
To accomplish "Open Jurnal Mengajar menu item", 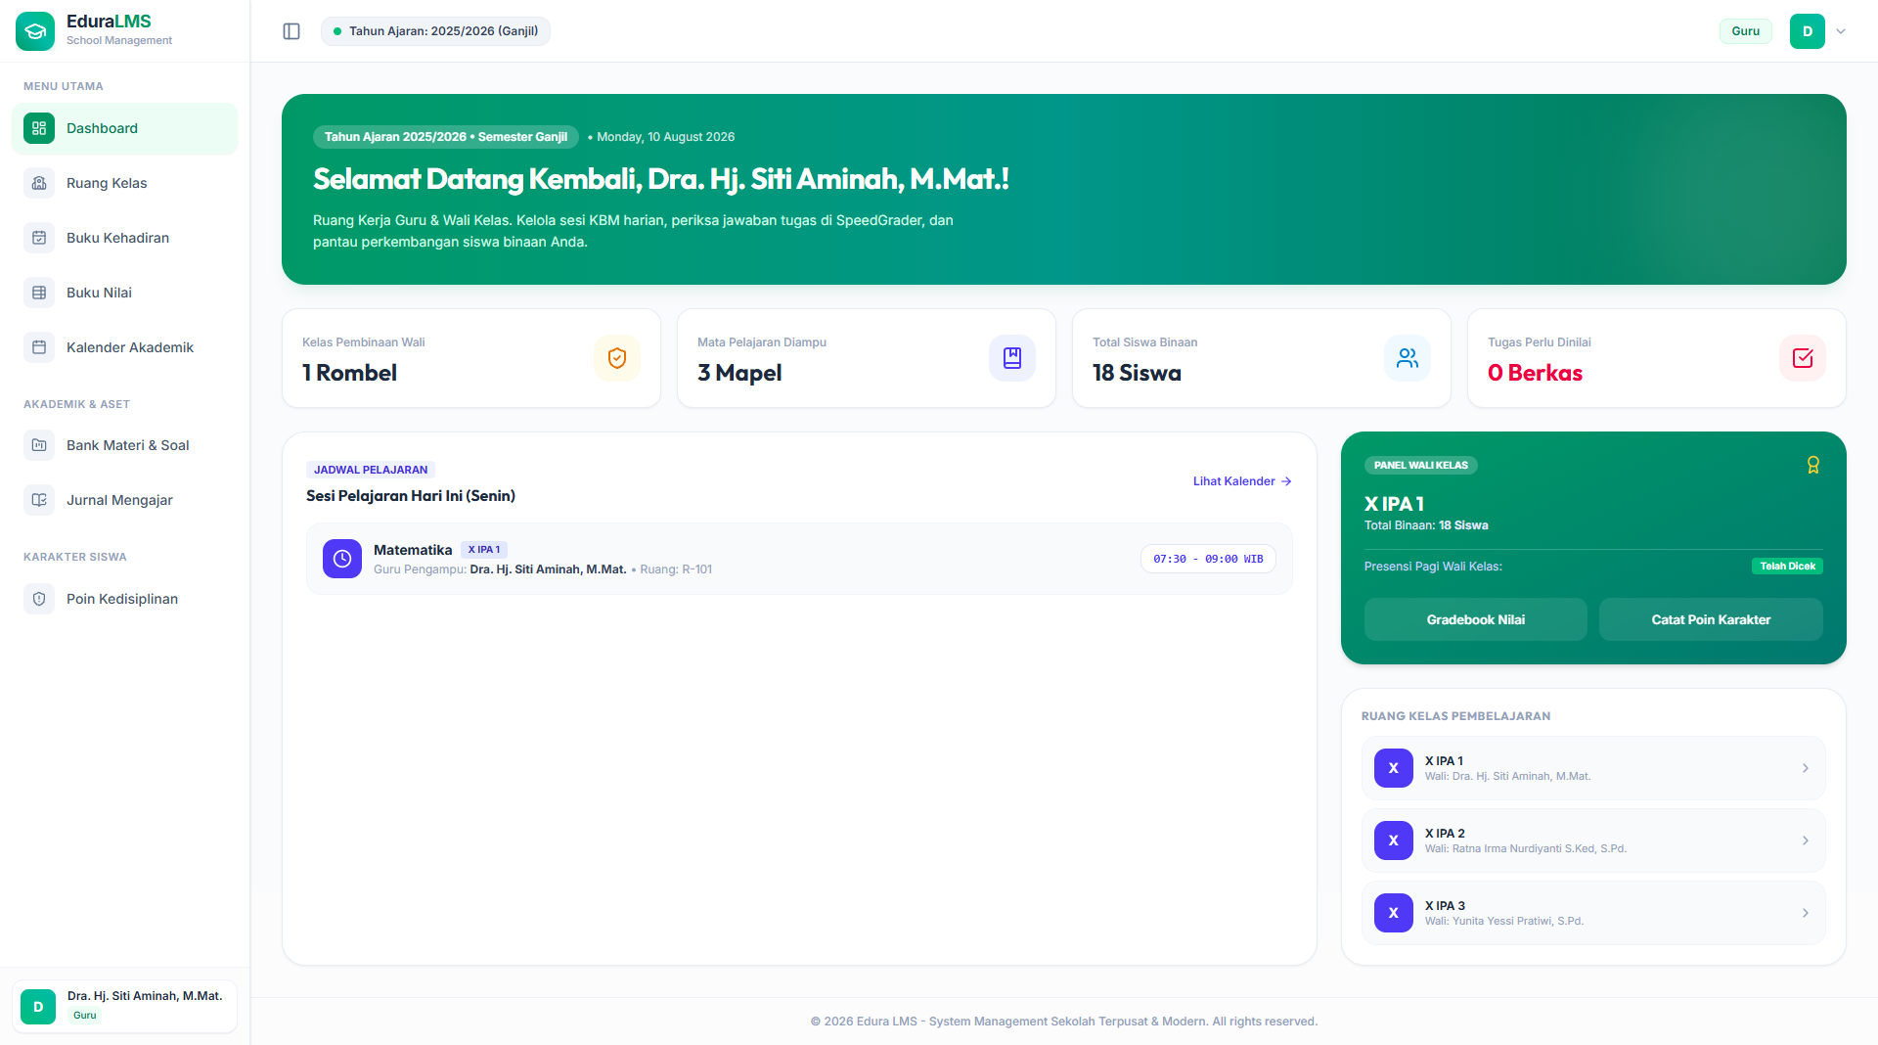I will (125, 500).
